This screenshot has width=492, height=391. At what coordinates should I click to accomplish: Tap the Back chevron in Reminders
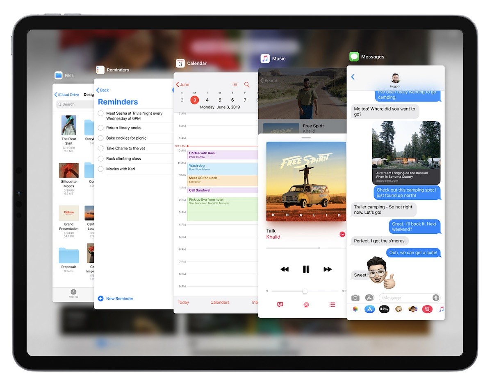click(x=102, y=90)
